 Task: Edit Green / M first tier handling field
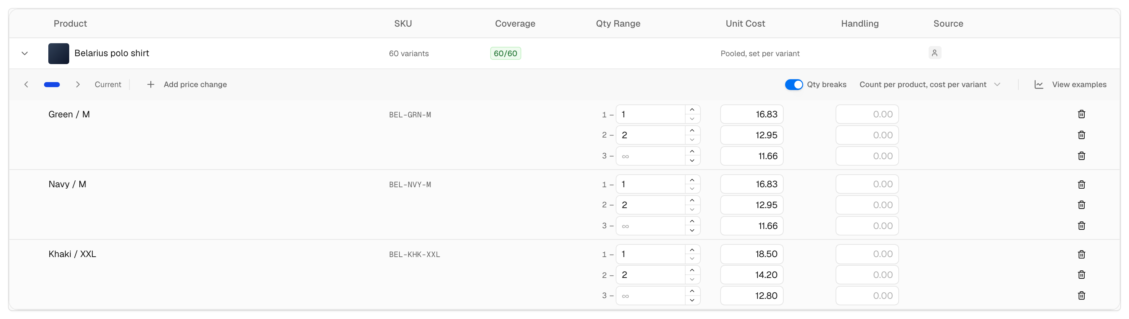click(867, 114)
